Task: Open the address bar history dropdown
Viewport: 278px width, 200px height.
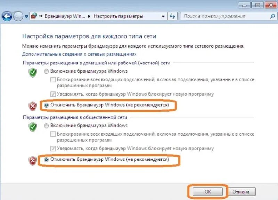Action: 163,16
